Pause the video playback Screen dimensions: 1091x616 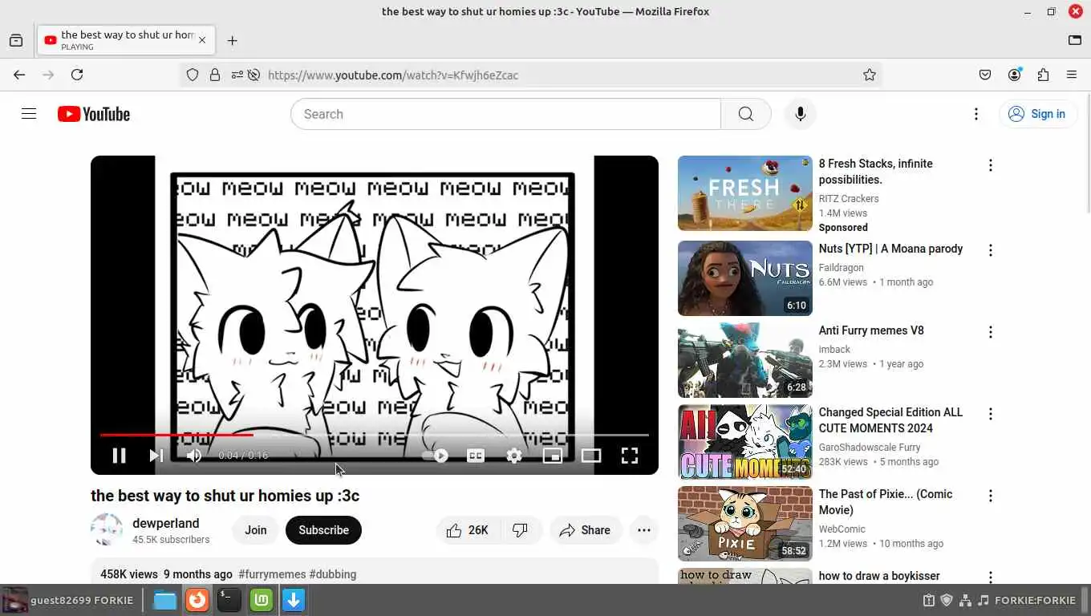tap(119, 456)
